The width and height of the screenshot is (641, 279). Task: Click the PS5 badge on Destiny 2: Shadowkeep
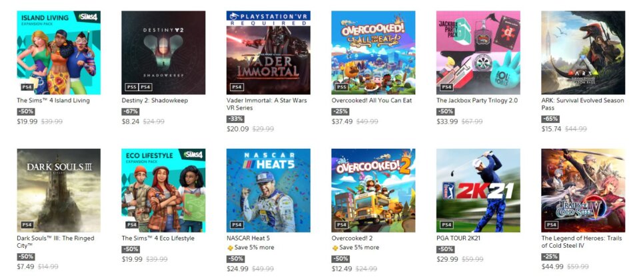click(x=131, y=87)
